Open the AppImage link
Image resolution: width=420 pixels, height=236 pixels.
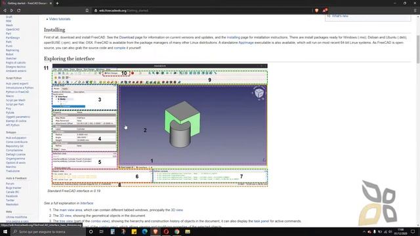click(x=246, y=43)
